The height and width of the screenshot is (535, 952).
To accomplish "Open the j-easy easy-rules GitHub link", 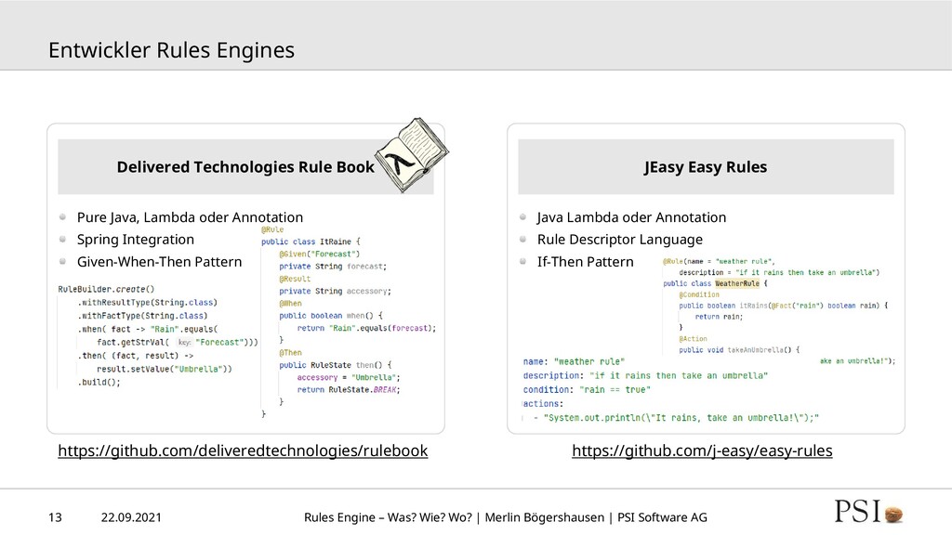I will pos(702,450).
